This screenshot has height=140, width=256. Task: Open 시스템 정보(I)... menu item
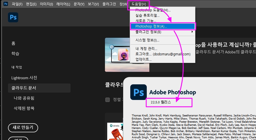pyautogui.click(x=162, y=40)
